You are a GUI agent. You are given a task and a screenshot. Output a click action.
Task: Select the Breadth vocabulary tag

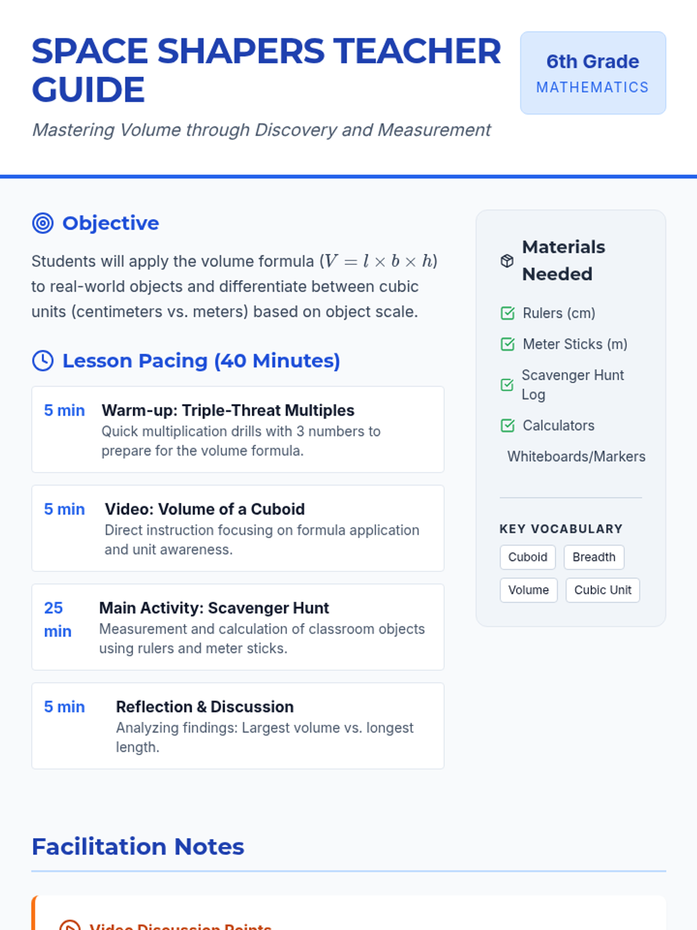594,557
